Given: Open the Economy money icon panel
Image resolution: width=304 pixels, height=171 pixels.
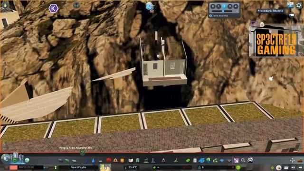Looking at the screenshot, I should [188, 161].
